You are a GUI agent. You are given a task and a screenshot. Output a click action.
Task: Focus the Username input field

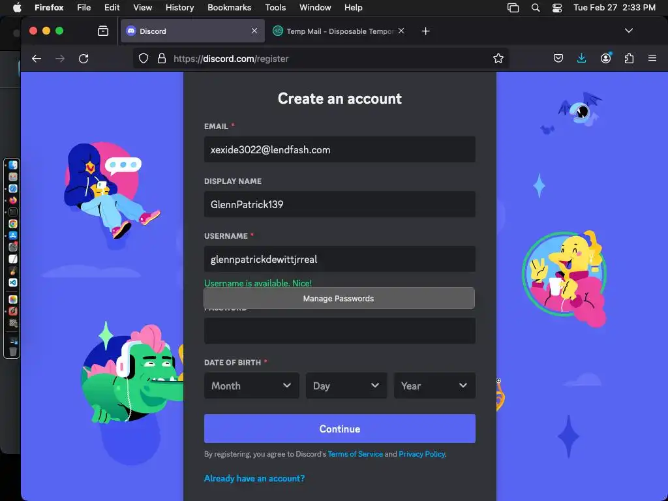click(339, 259)
